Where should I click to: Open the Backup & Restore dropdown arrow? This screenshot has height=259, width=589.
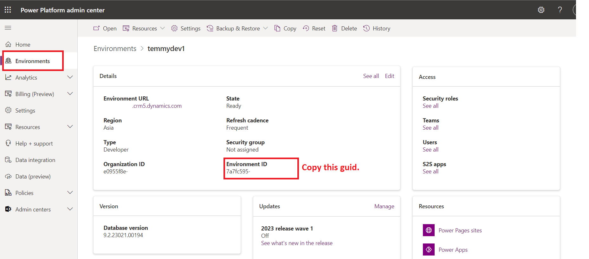(266, 28)
